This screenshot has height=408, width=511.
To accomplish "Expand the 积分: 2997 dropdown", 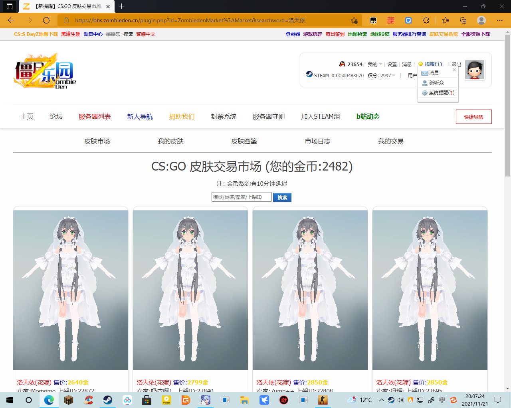I will pos(381,75).
